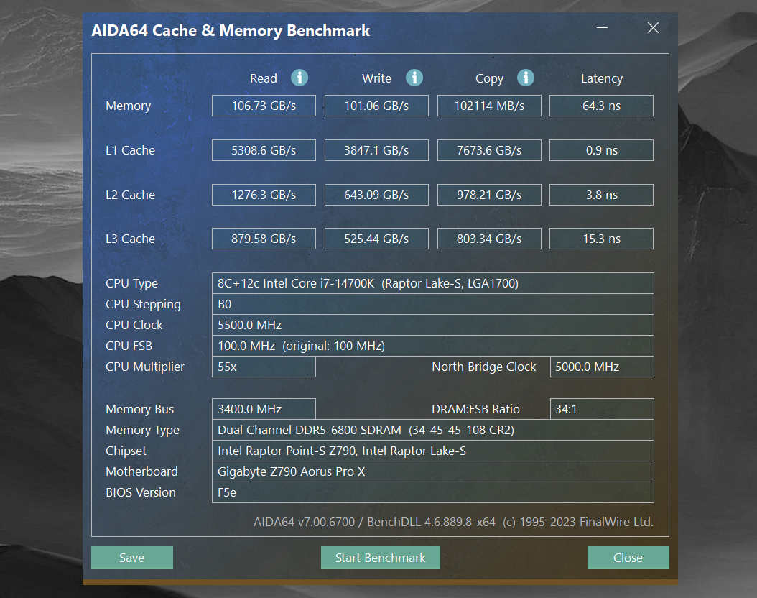The image size is (757, 598).
Task: Click L3 Cache latency 15.3 ns
Action: coord(602,239)
